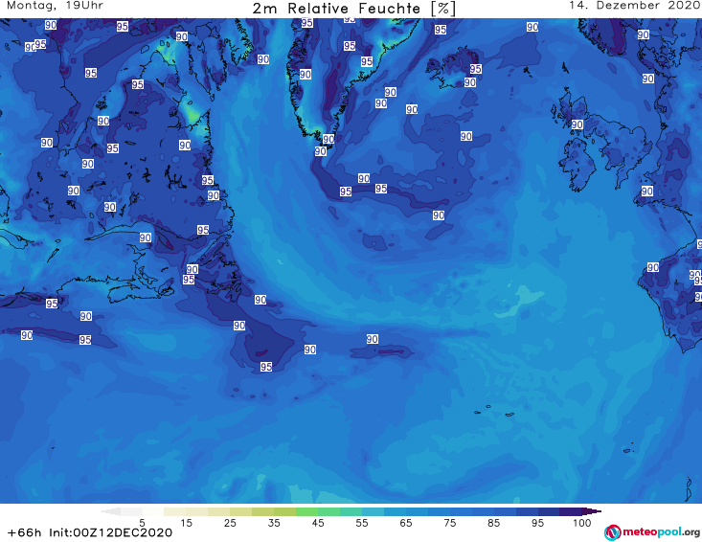The image size is (702, 542).
Task: Click the legend value "35"
Action: 274,523
